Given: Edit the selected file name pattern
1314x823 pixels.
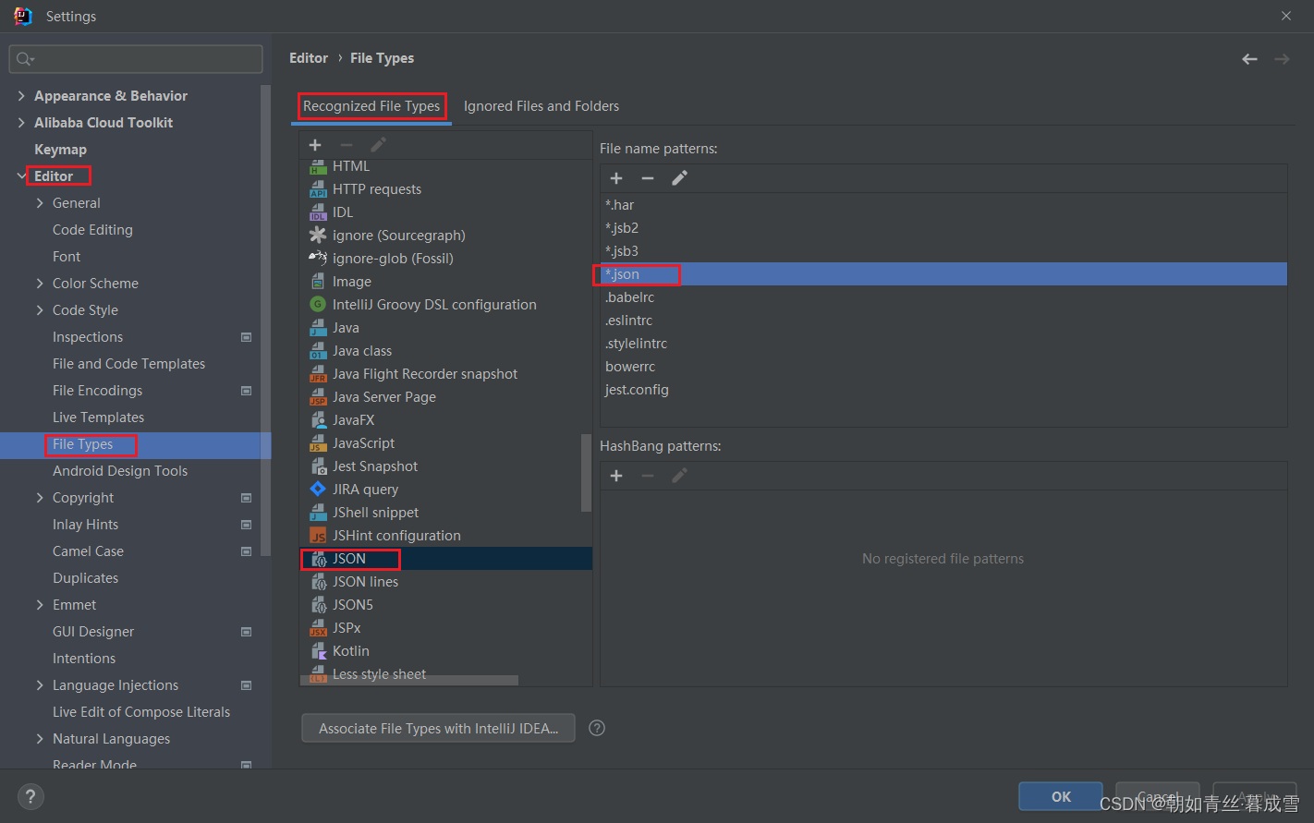Looking at the screenshot, I should pyautogui.click(x=679, y=178).
